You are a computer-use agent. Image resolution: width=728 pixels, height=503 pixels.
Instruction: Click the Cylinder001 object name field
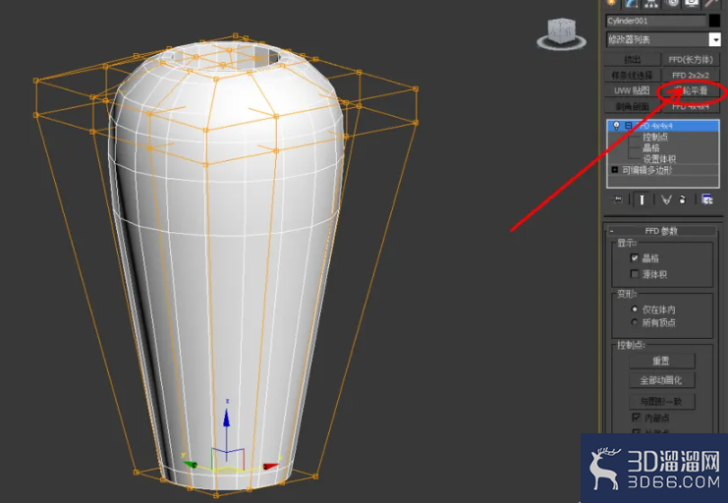point(655,21)
